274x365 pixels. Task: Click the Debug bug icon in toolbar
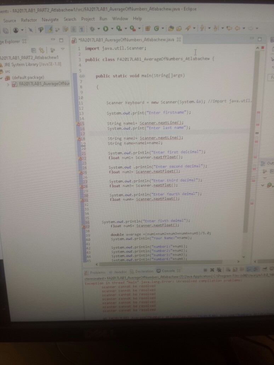click(x=92, y=29)
